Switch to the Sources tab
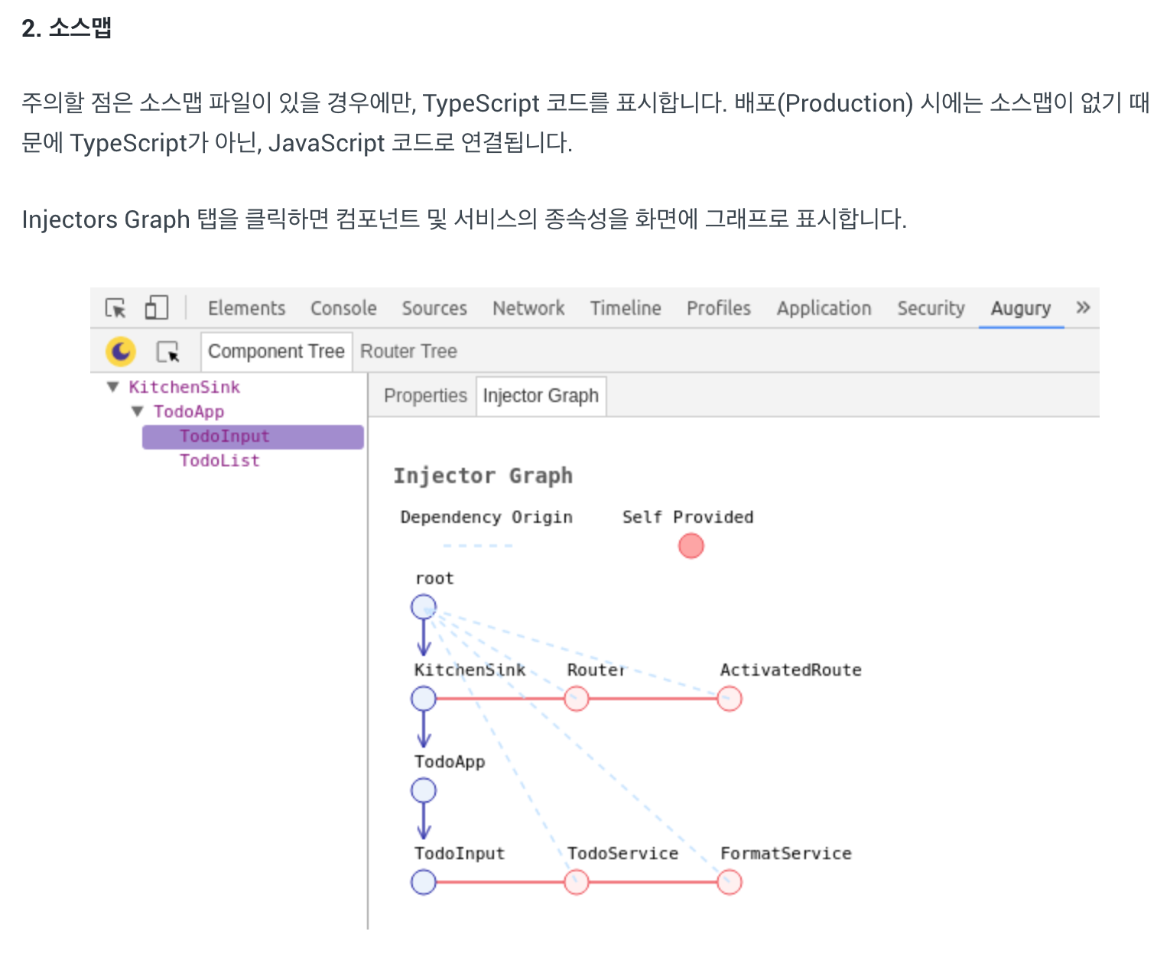The image size is (1170, 954). pos(434,308)
